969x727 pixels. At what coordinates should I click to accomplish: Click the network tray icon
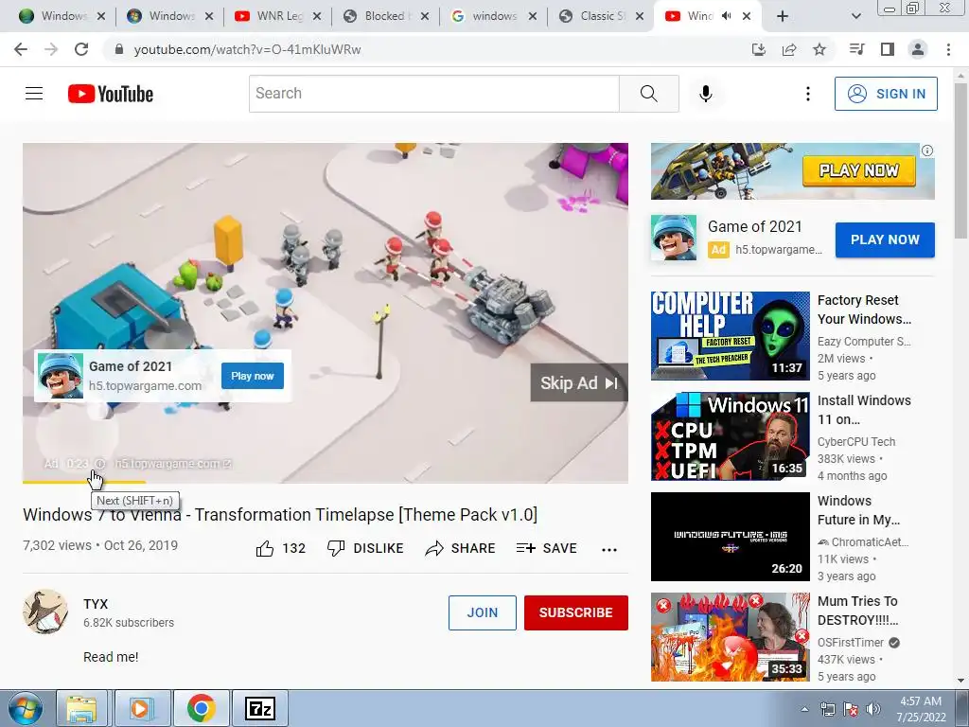[827, 709]
